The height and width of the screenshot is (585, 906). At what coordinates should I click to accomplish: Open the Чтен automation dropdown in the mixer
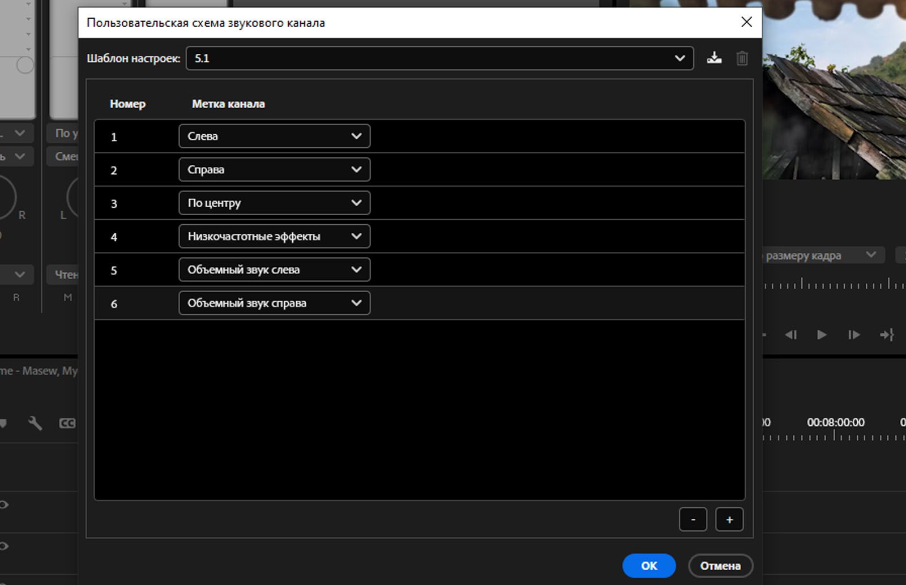62,275
